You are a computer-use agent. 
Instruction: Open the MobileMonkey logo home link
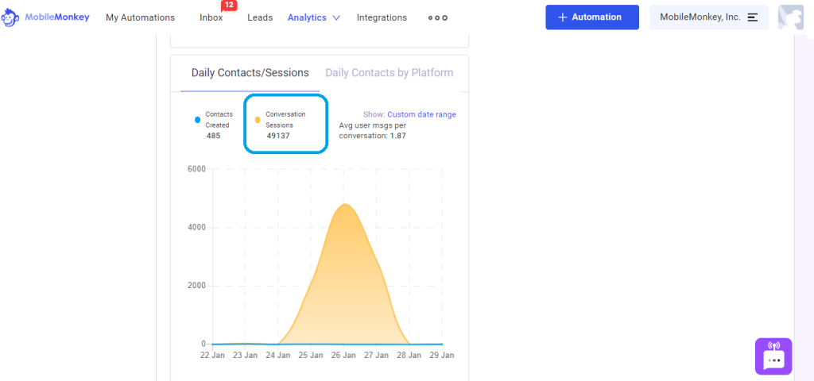coord(45,17)
